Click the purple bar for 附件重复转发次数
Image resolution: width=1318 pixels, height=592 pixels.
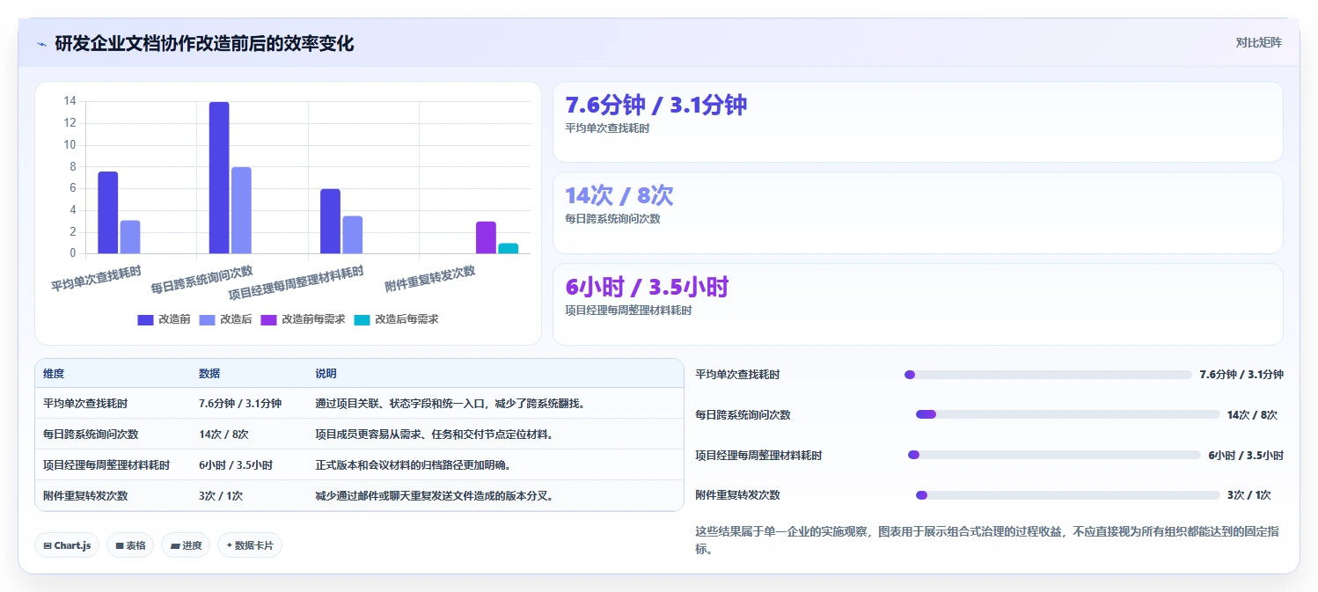coord(486,238)
